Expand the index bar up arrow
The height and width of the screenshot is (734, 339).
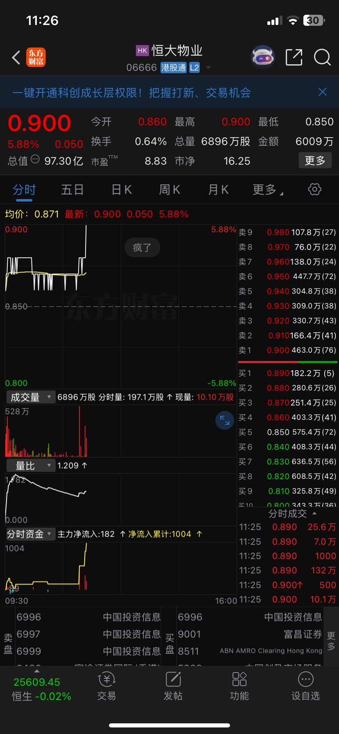(x=37, y=671)
